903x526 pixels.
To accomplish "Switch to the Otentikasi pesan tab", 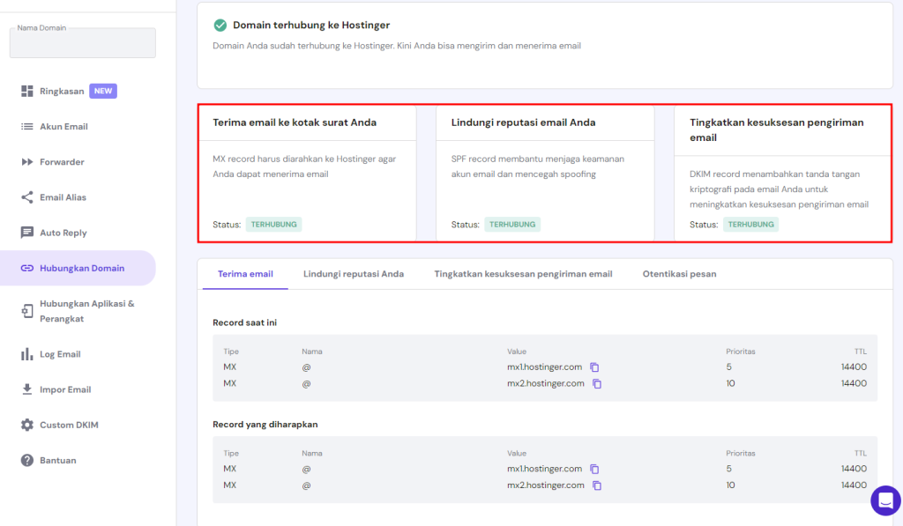I will tap(680, 273).
